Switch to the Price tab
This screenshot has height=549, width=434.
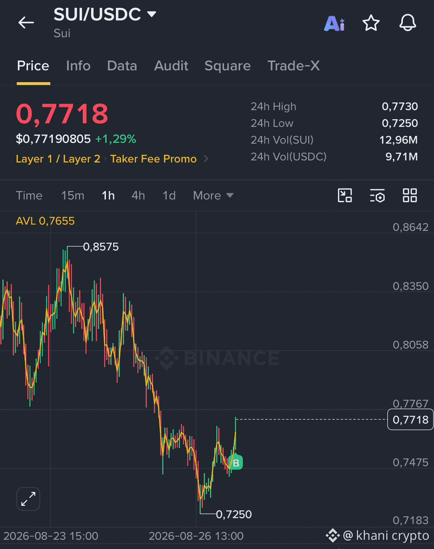click(33, 66)
